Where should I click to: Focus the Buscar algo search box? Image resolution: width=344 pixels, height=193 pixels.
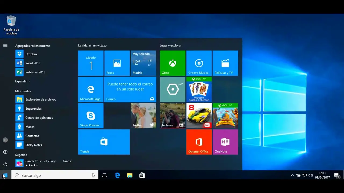click(x=55, y=175)
